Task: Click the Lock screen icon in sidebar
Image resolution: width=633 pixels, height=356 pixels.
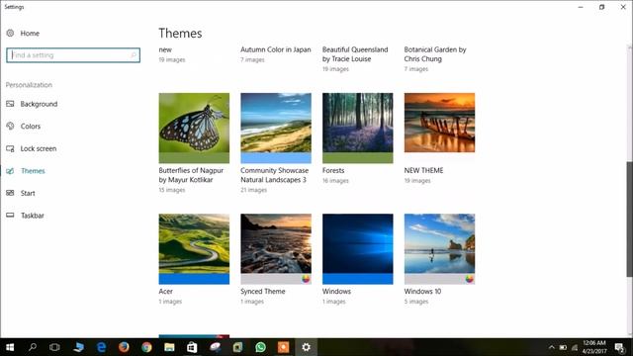Action: pos(10,148)
